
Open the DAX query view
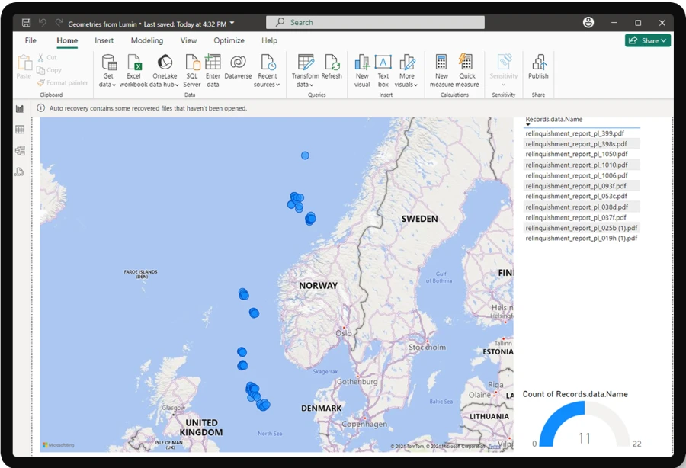click(19, 171)
